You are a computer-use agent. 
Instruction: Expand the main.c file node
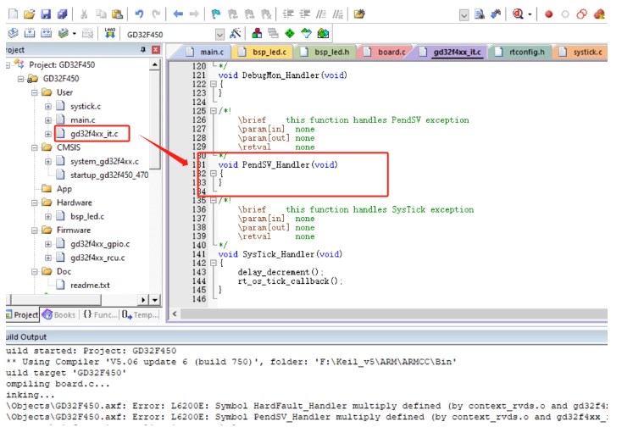[x=48, y=119]
